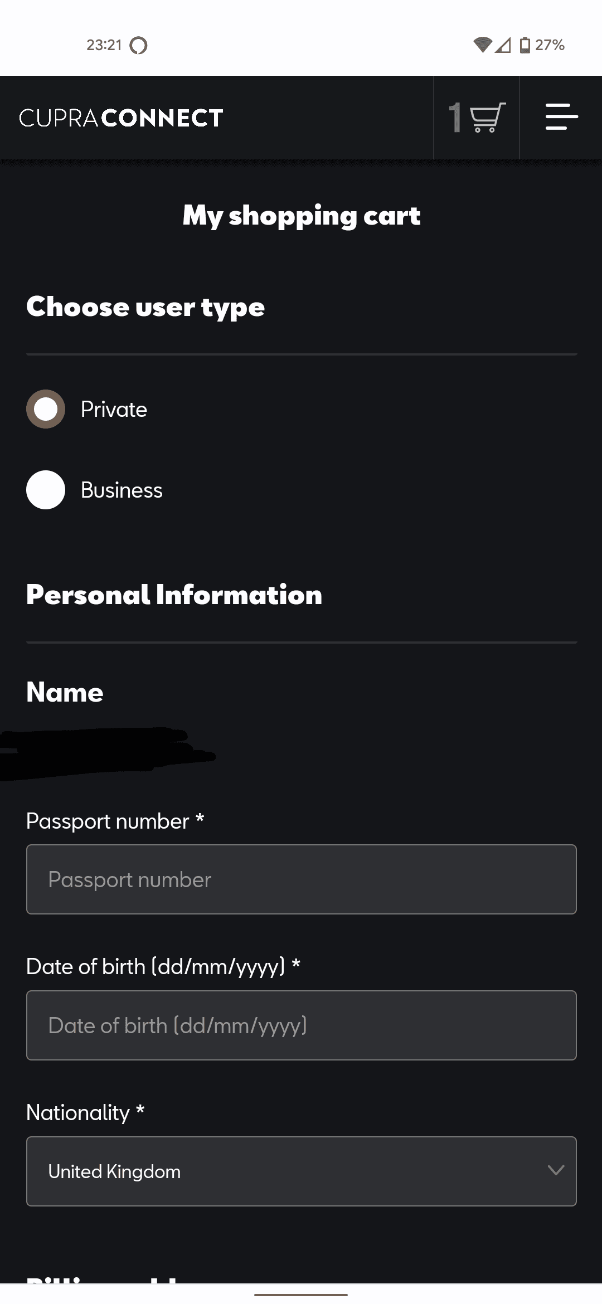This screenshot has width=602, height=1304.
Task: Select the Business user type
Action: click(46, 490)
